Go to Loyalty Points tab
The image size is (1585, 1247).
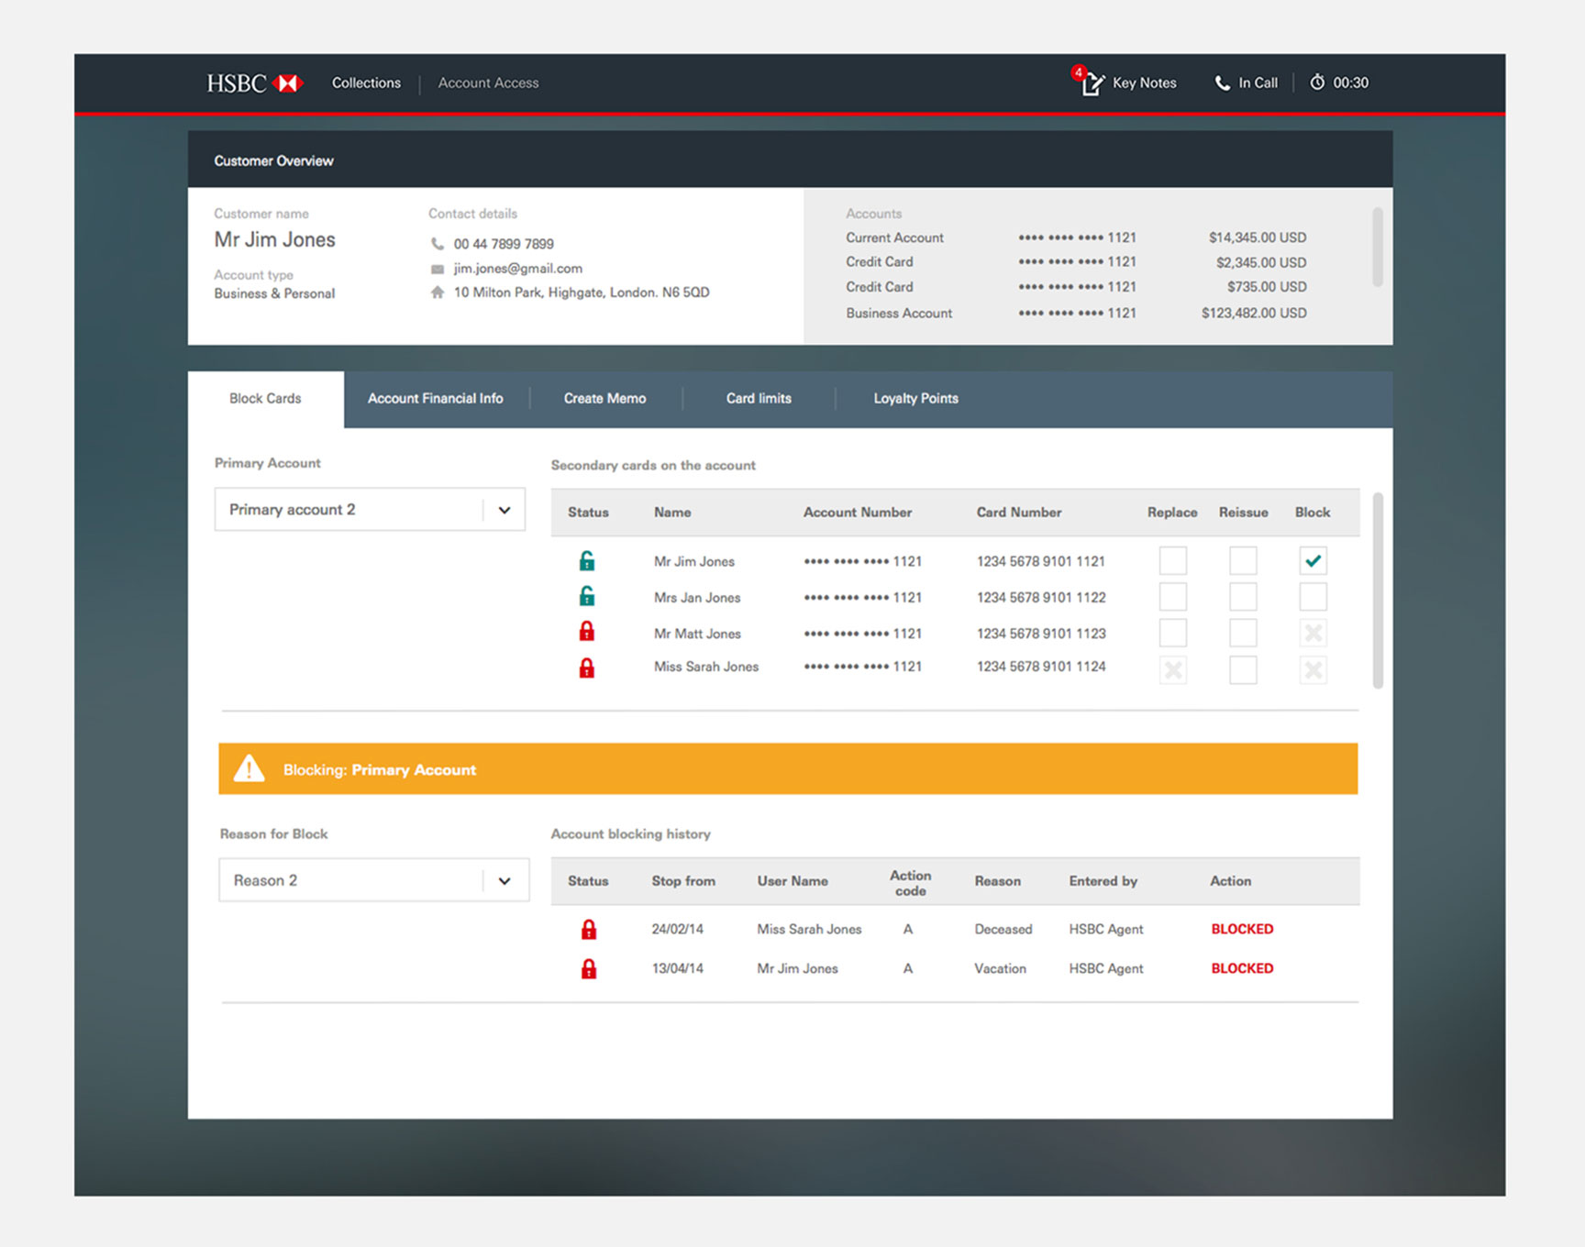(915, 399)
